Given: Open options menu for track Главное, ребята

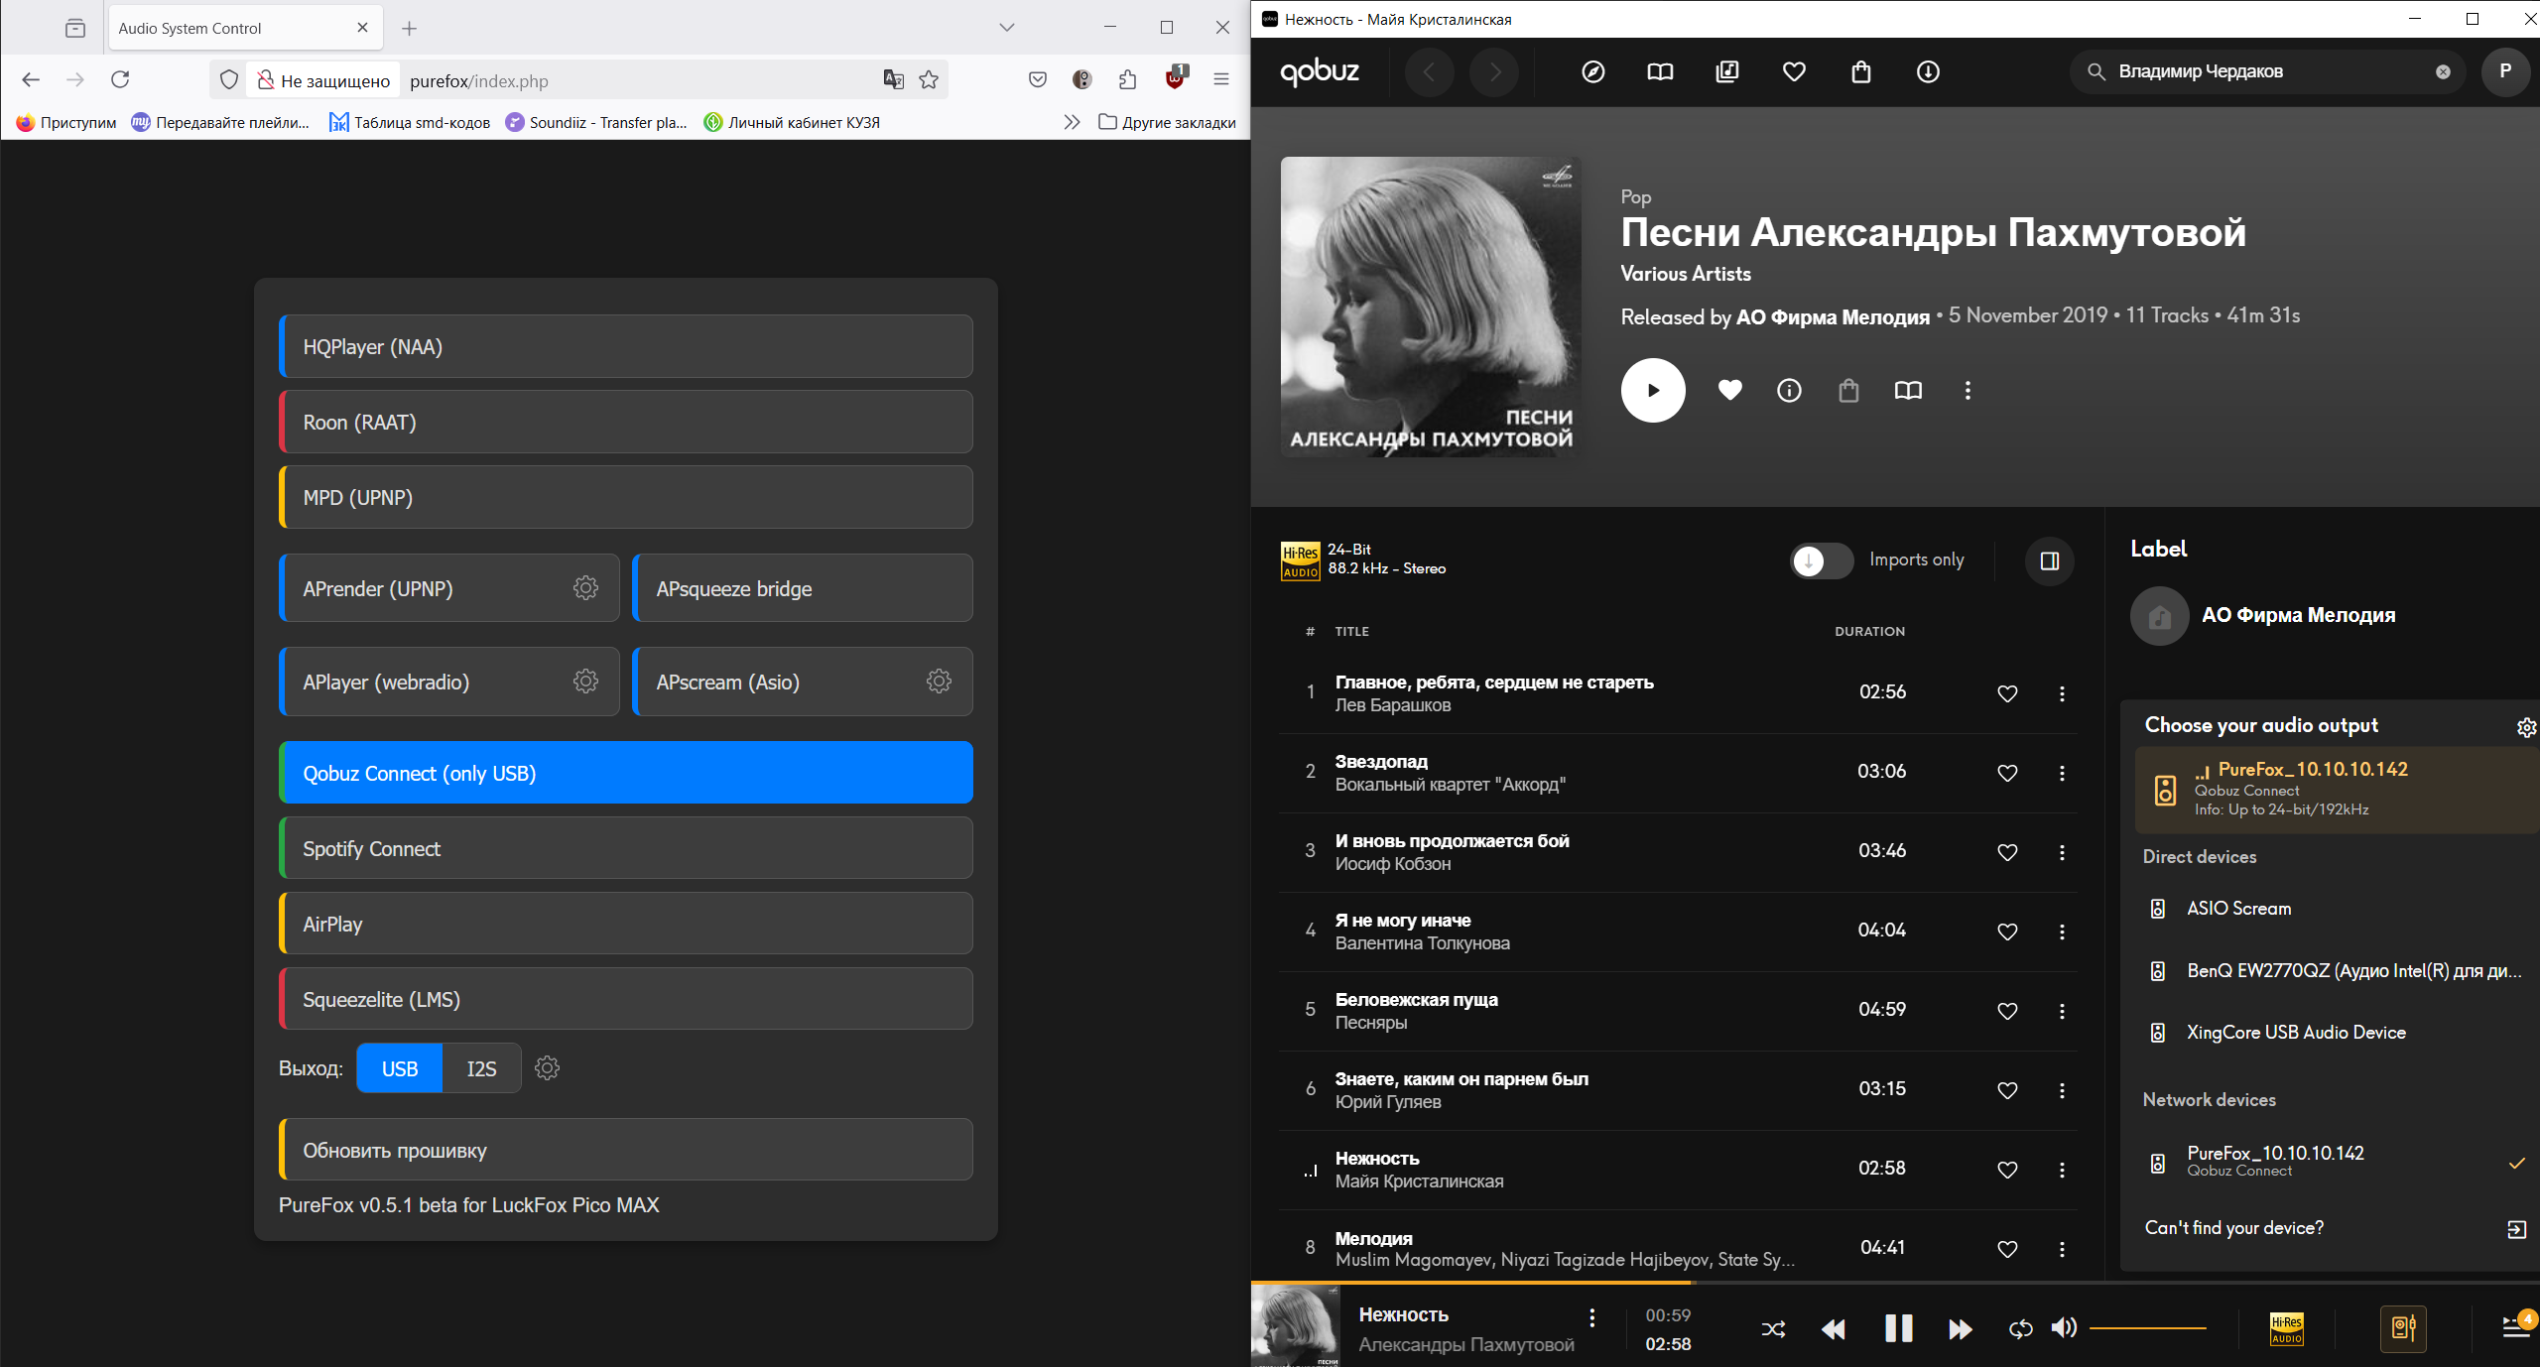Looking at the screenshot, I should click(2062, 693).
